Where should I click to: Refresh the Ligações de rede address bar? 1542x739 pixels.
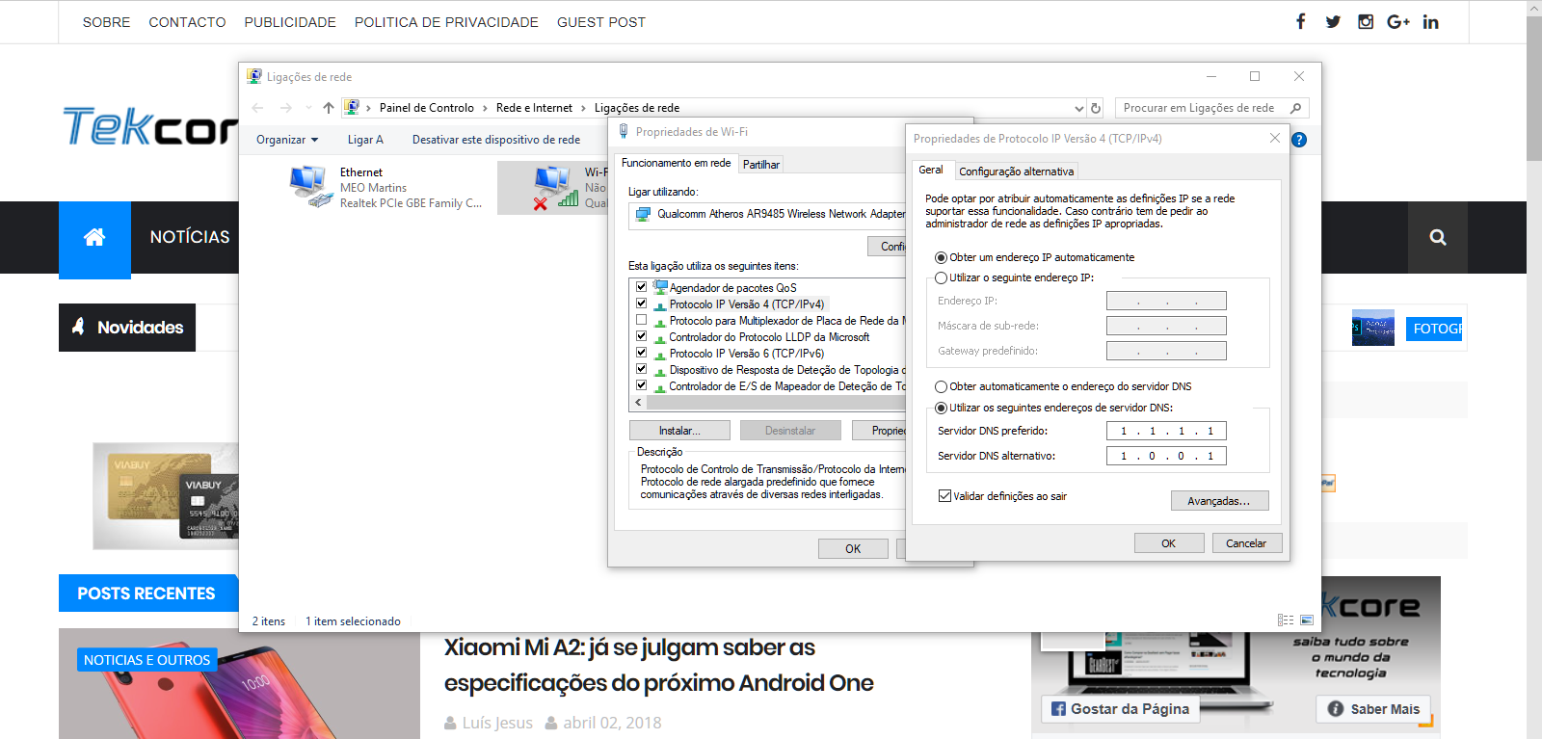click(1096, 108)
